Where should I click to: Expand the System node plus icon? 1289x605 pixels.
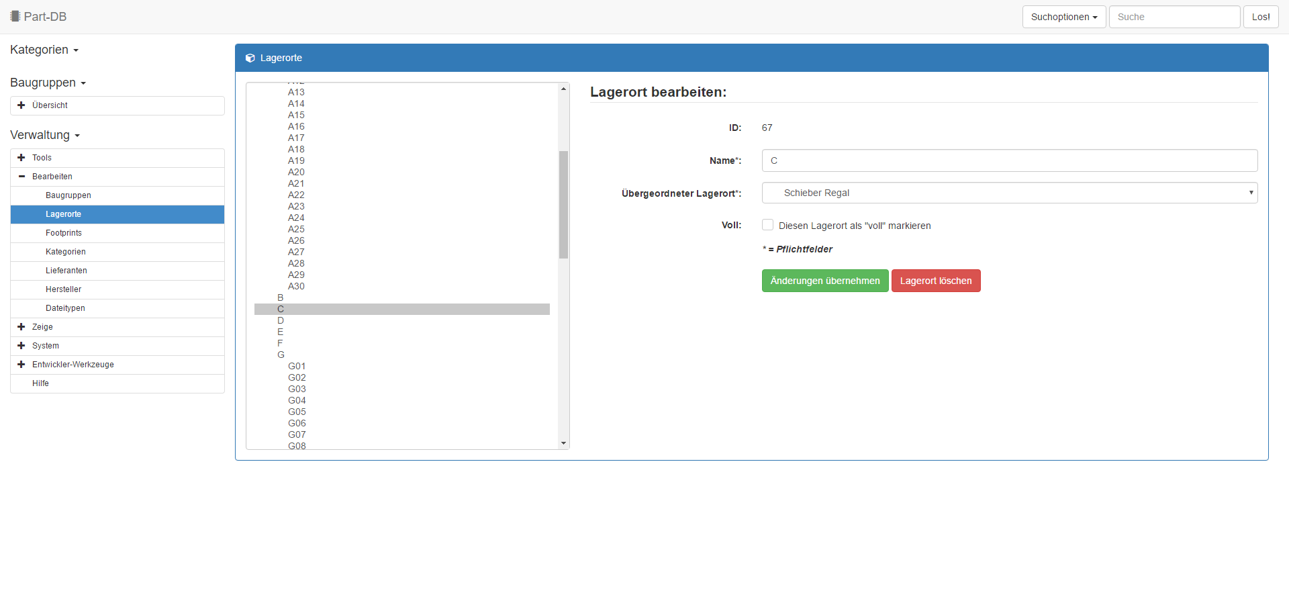(21, 346)
